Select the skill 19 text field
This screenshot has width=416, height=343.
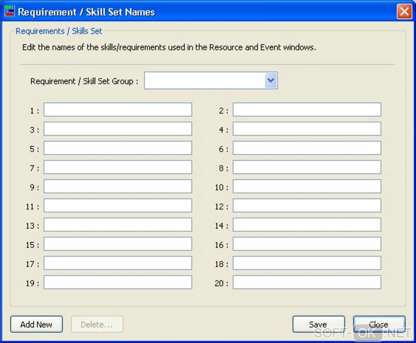click(x=117, y=282)
